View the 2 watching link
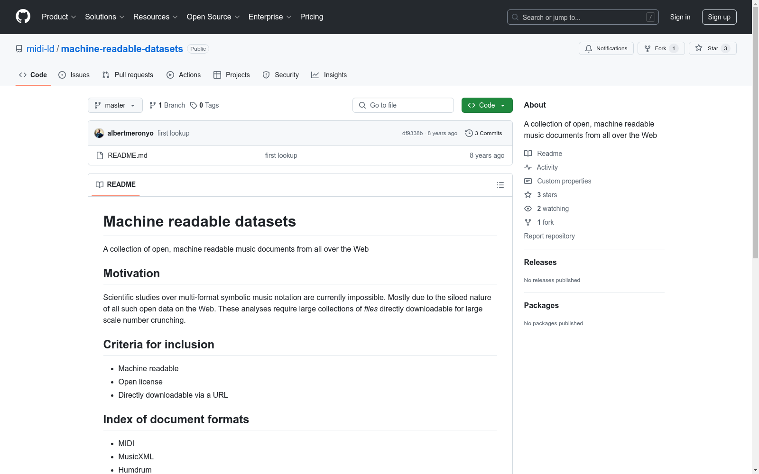The image size is (759, 474). (x=553, y=209)
